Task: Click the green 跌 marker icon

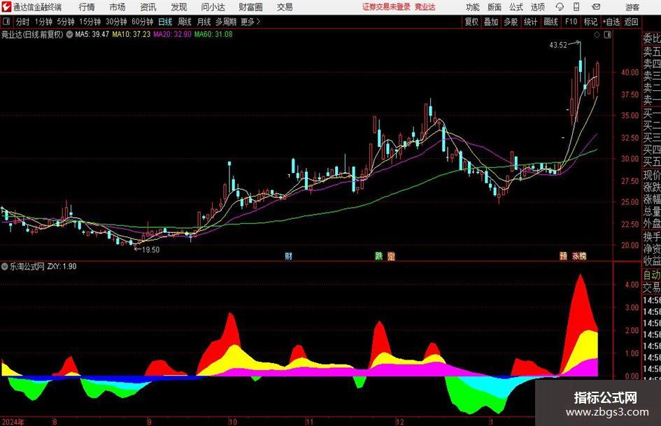Action: click(x=379, y=255)
